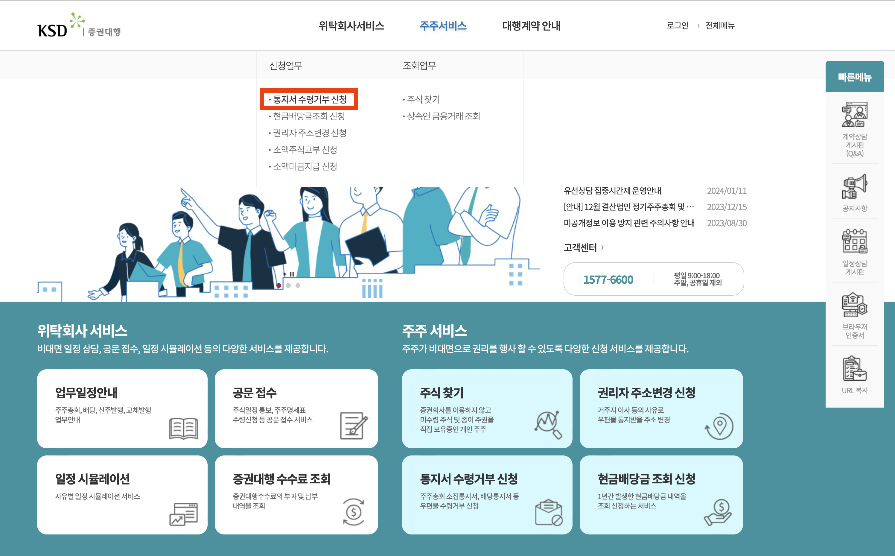Open the 전체메뉴 full menu
The image size is (895, 556).
tap(719, 26)
